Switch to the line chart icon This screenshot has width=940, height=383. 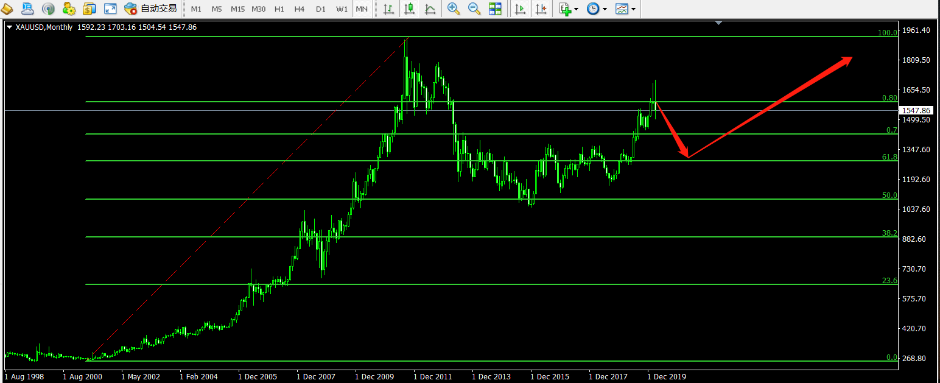coord(430,9)
